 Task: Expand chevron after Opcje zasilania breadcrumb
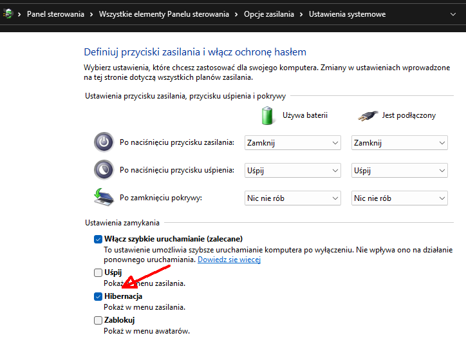tap(301, 14)
